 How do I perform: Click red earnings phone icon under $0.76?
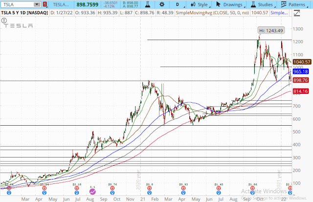[x=112, y=188]
